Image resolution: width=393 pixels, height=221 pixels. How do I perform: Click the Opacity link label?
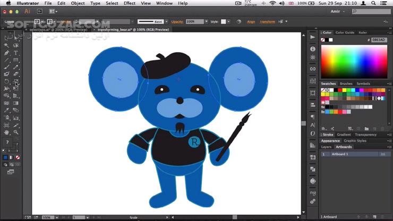tap(177, 22)
